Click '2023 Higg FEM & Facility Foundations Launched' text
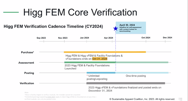Screen dimensions: 188x101 [x=87, y=67]
